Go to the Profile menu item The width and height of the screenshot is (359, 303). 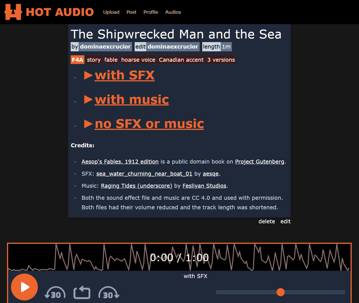point(151,12)
